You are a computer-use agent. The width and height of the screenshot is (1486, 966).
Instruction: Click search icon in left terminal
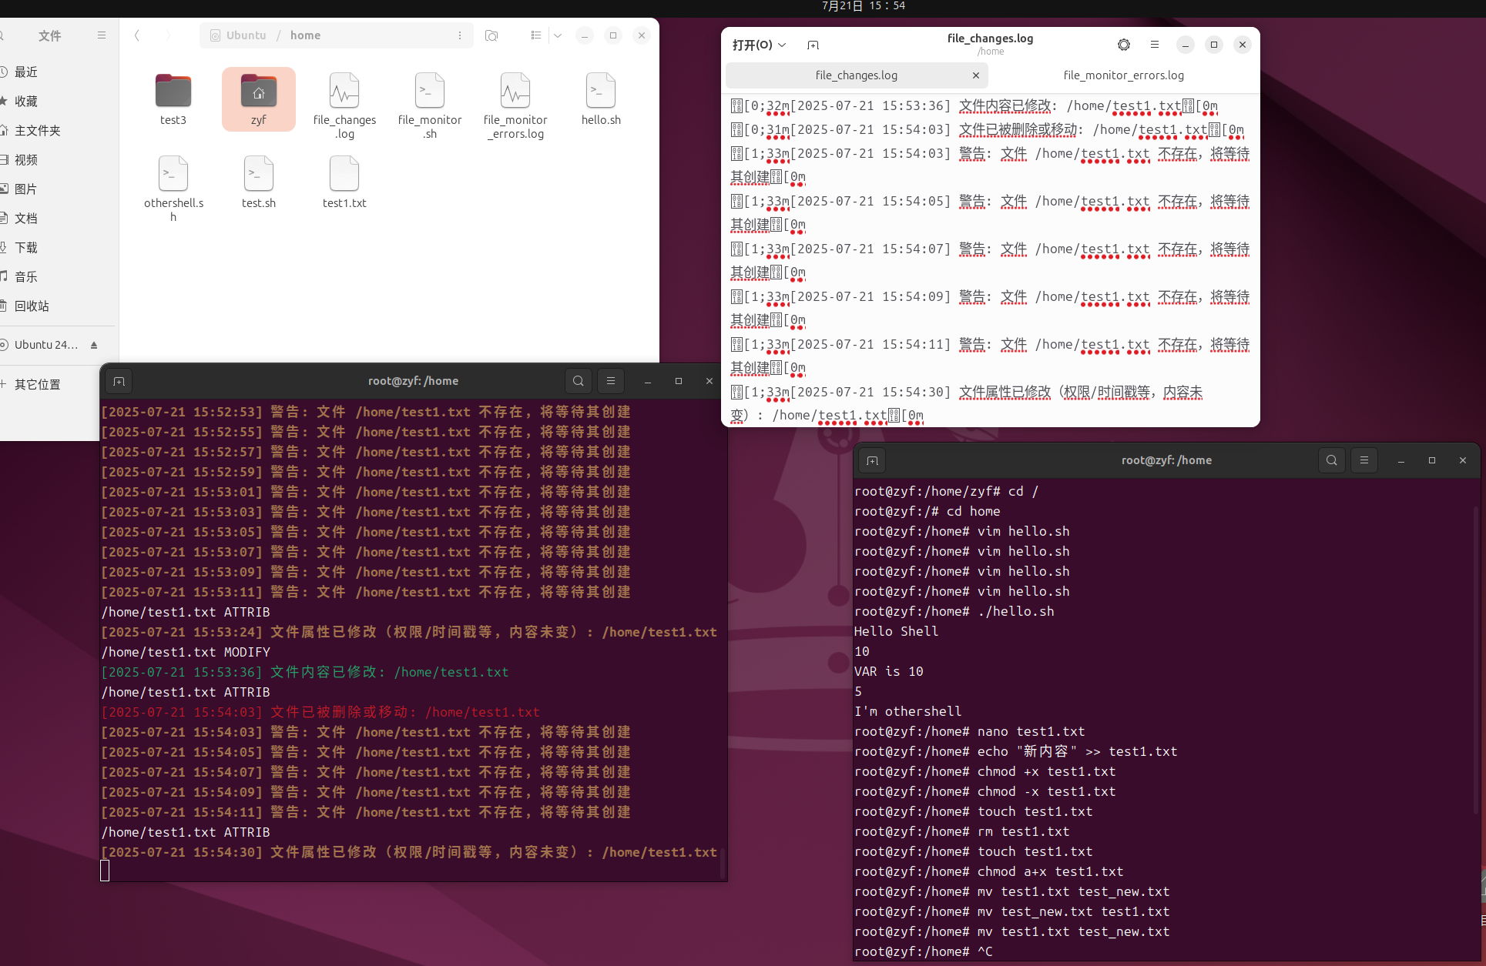578,381
